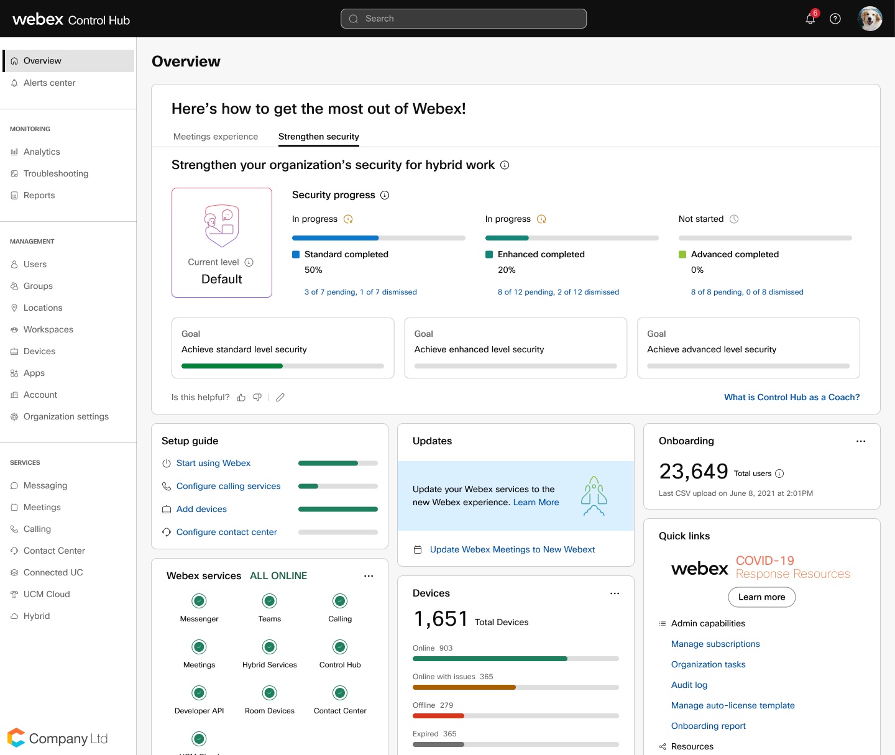
Task: Click into the Search field
Action: pos(464,19)
